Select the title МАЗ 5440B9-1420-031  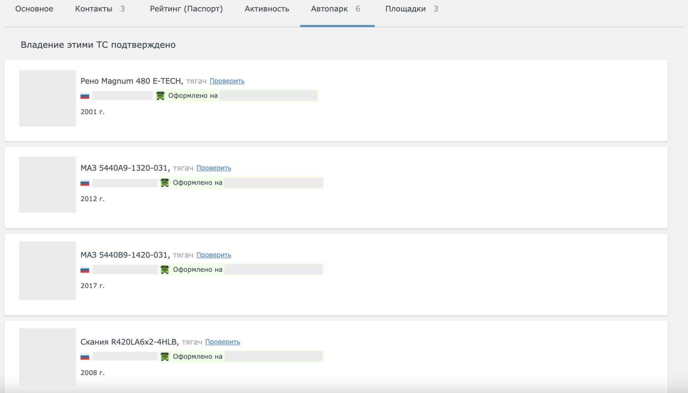click(x=125, y=255)
